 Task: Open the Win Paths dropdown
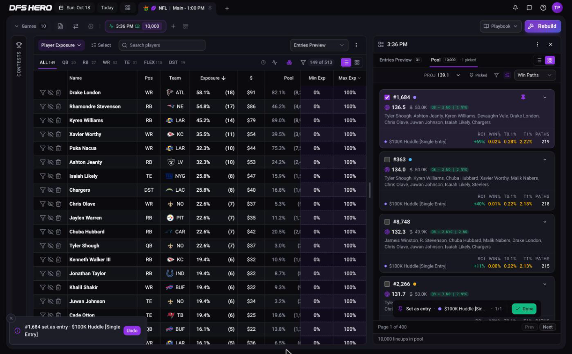coord(534,75)
